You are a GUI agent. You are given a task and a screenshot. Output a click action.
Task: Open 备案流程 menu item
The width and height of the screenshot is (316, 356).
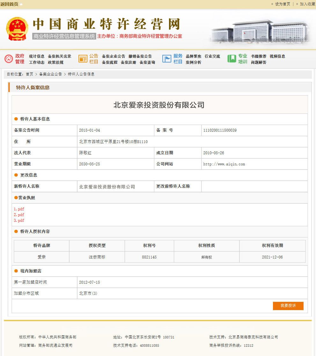point(109,62)
